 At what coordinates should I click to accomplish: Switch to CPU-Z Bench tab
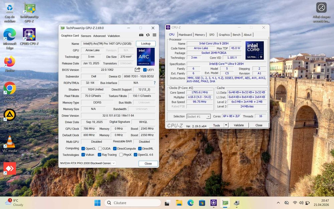tap(236, 35)
